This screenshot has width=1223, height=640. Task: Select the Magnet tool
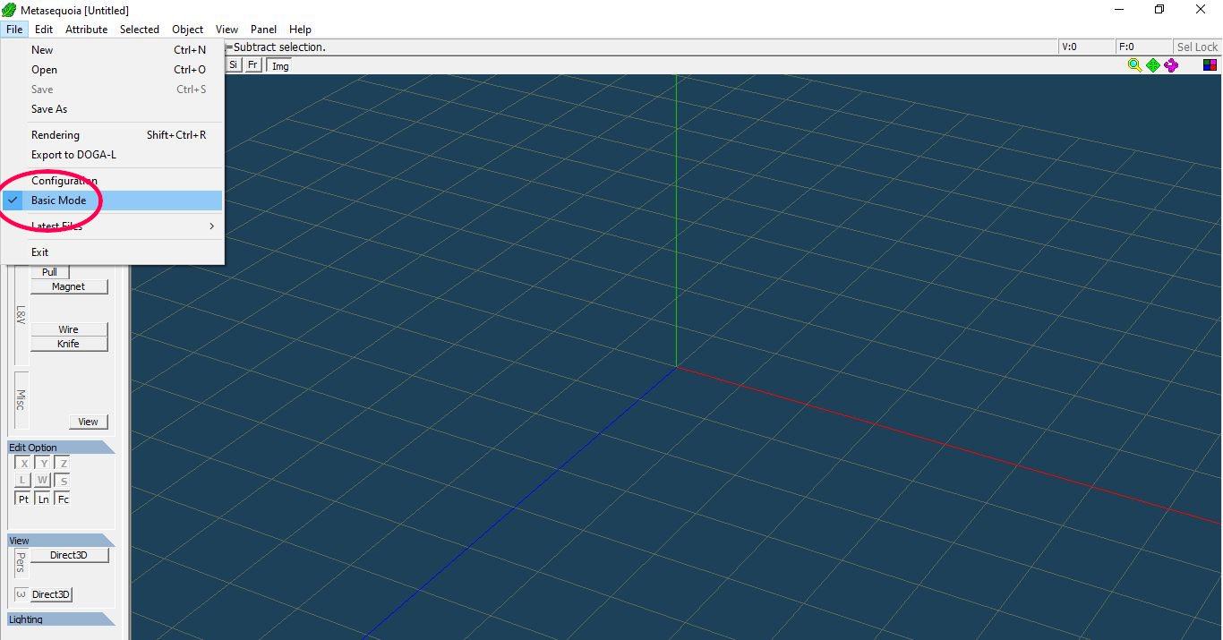pos(69,286)
